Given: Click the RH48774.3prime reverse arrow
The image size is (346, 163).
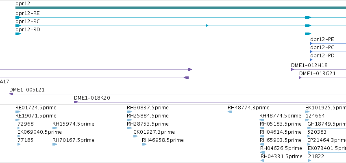Looking at the screenshot, I should coord(230,112).
